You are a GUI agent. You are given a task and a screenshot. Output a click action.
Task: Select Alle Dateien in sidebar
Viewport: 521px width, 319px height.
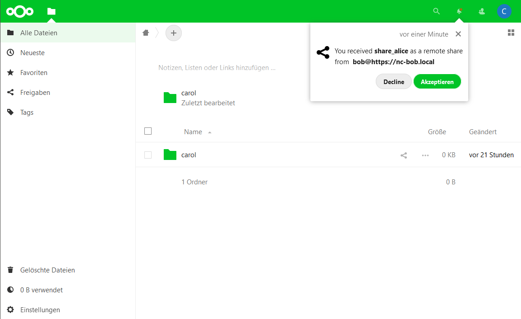click(68, 33)
